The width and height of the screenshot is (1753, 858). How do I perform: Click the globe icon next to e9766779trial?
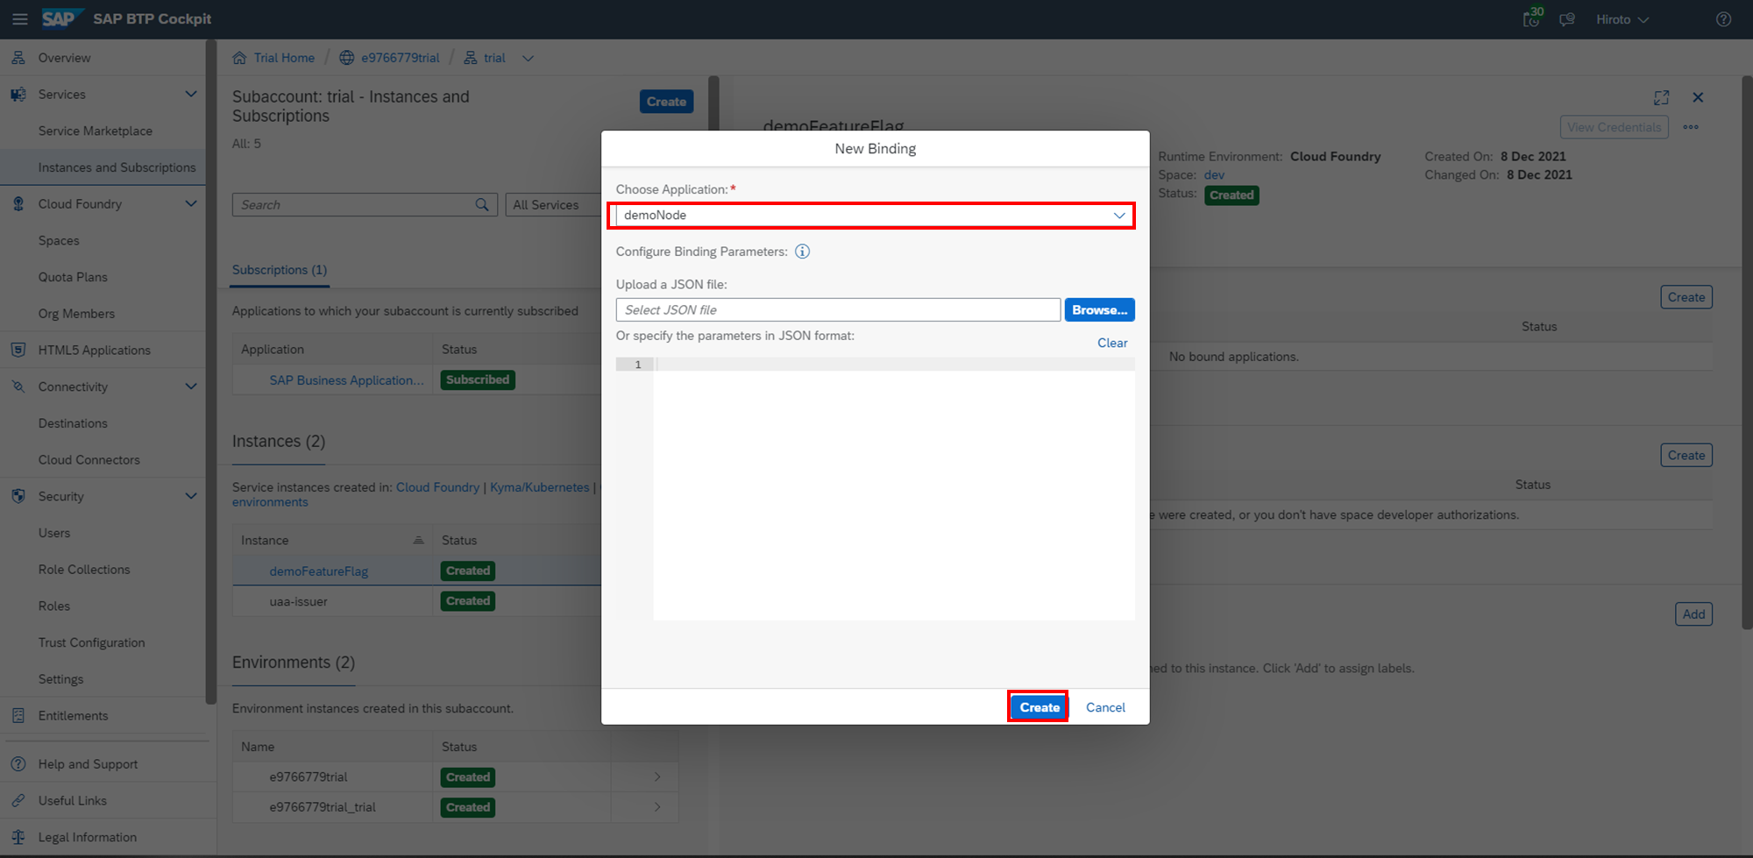pos(347,58)
